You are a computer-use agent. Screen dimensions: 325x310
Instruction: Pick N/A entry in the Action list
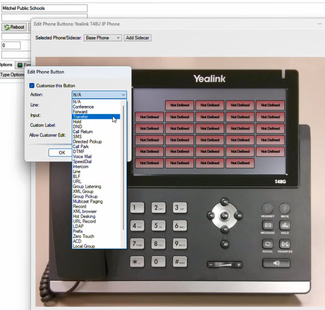point(96,102)
